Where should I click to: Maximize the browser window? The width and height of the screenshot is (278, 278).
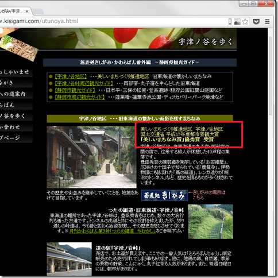point(253,3)
